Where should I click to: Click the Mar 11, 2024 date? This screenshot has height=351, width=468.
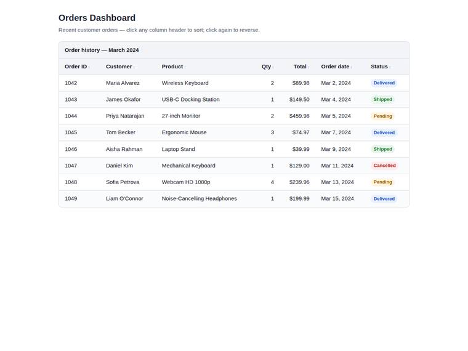(337, 166)
